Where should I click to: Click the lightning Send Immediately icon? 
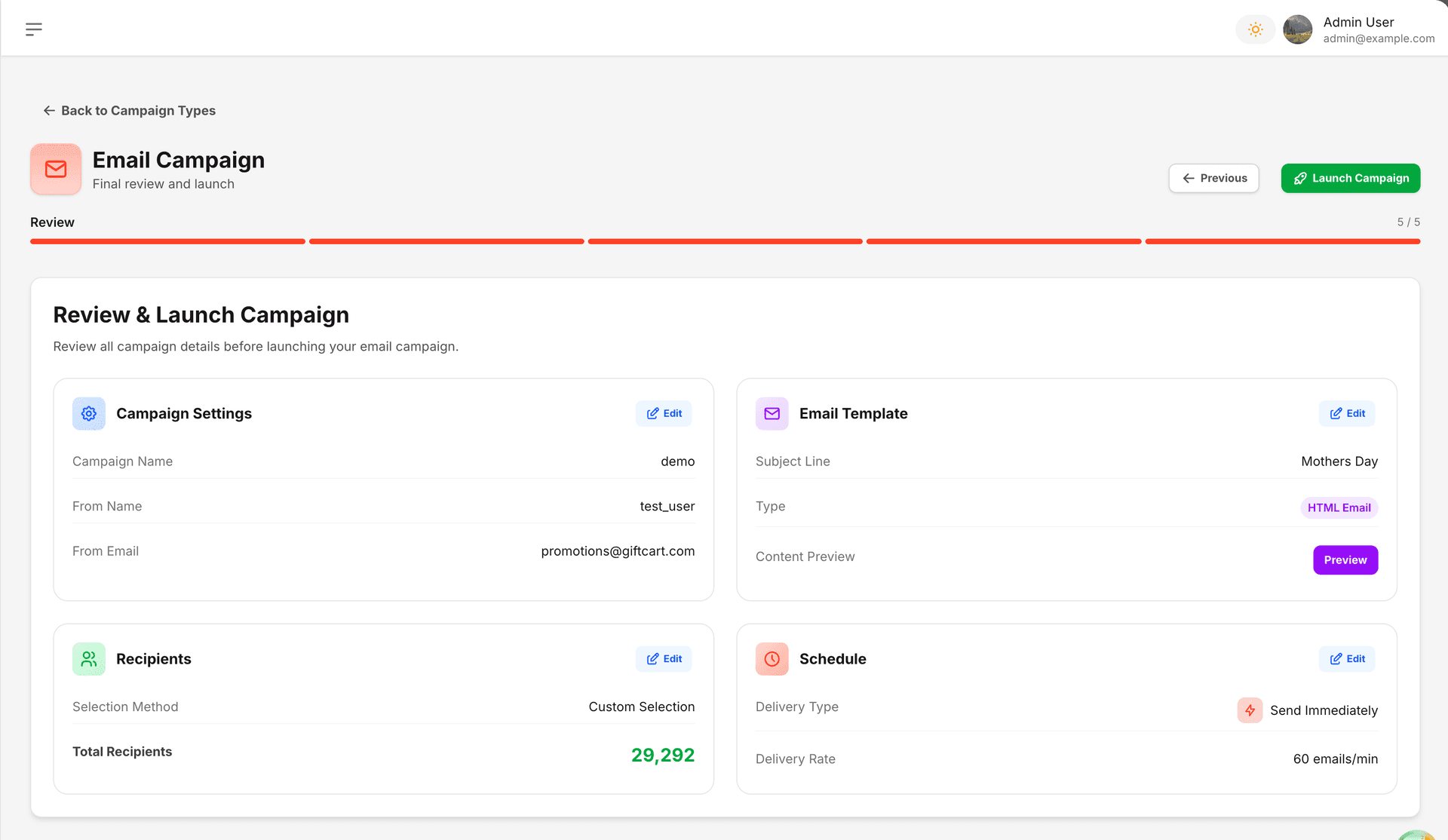coord(1250,710)
